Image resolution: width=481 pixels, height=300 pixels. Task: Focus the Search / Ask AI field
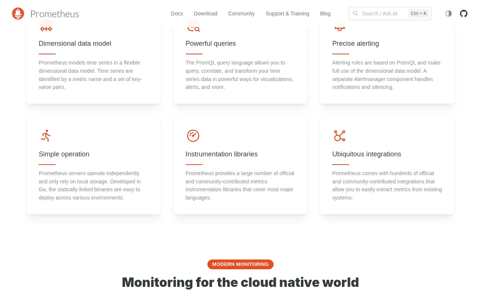click(390, 13)
